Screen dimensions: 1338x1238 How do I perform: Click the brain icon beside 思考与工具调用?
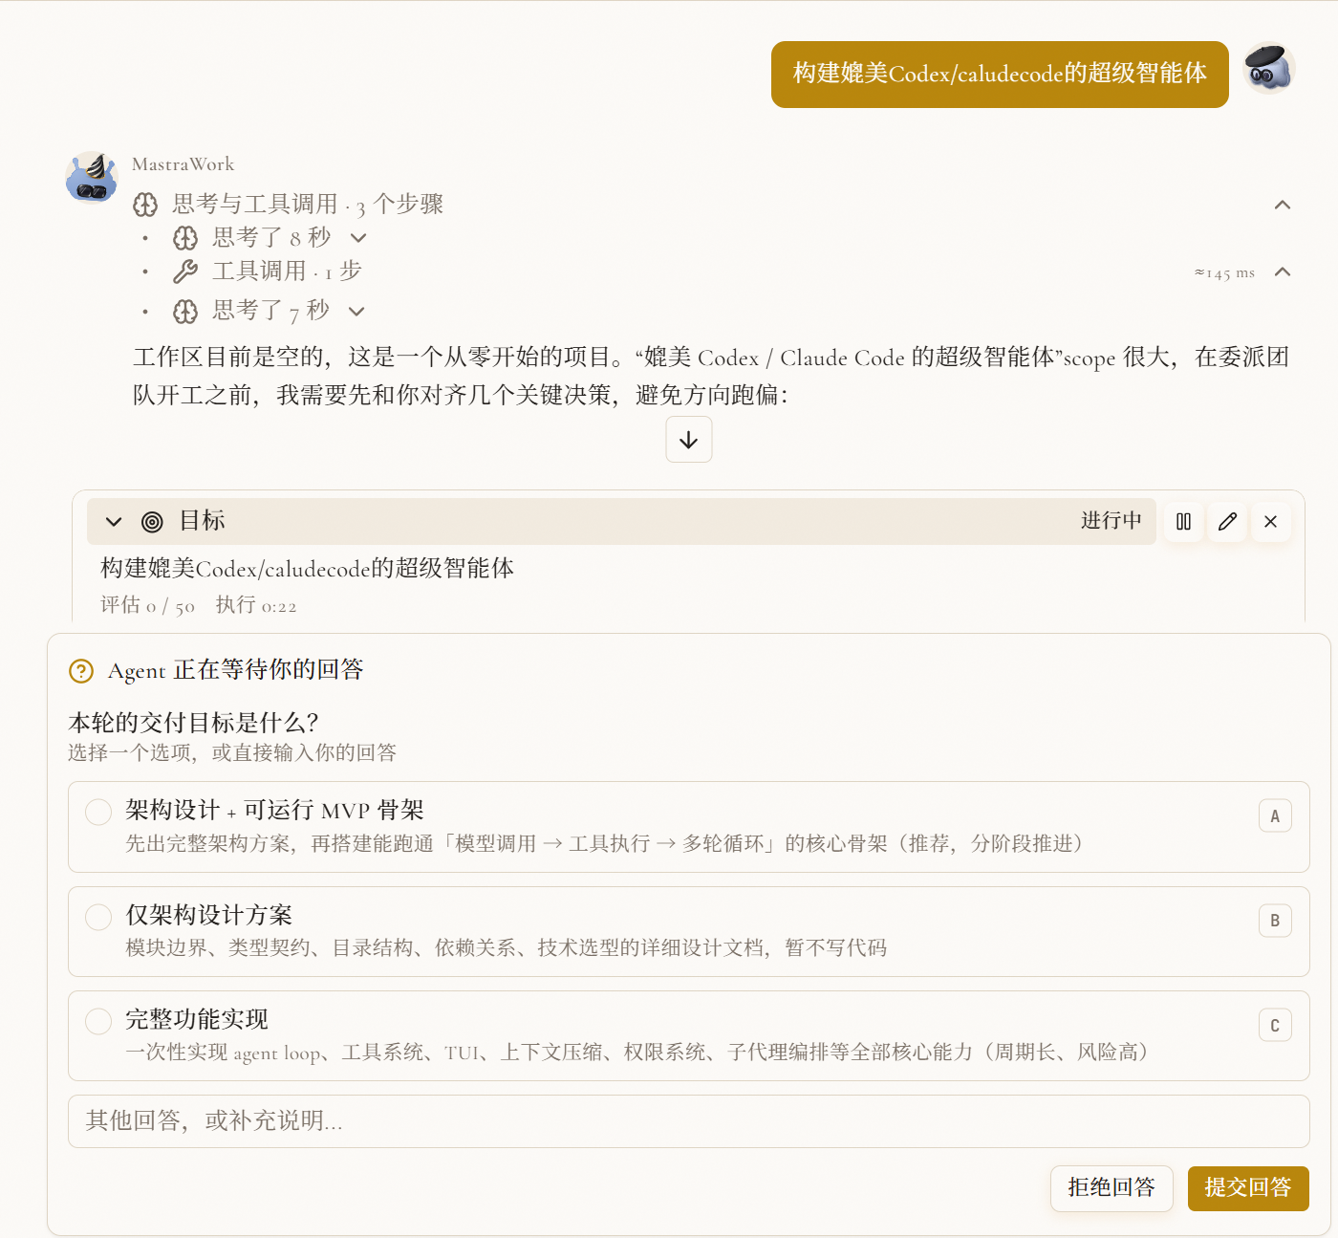pos(145,204)
